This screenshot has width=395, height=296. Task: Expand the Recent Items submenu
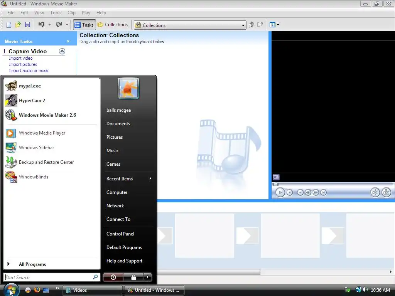129,179
